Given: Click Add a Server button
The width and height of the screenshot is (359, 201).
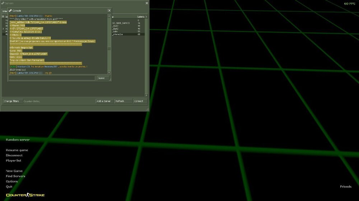Looking at the screenshot, I should 104,101.
